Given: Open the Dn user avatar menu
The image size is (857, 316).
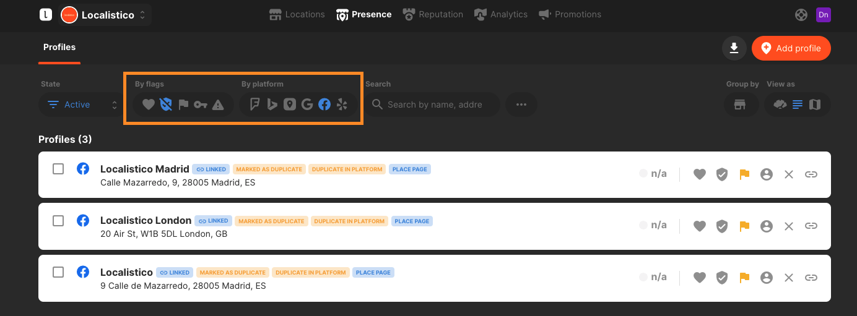Looking at the screenshot, I should (x=823, y=15).
